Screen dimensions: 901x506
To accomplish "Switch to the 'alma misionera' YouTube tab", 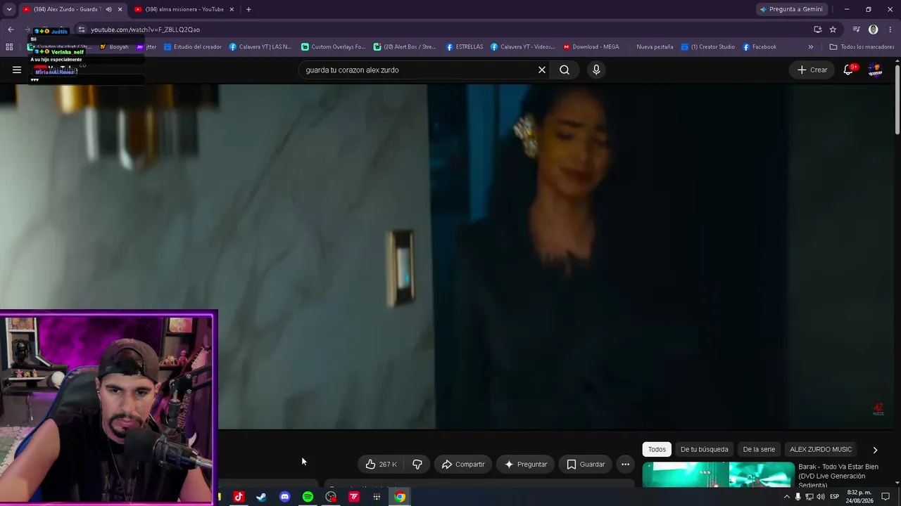I will (x=184, y=9).
